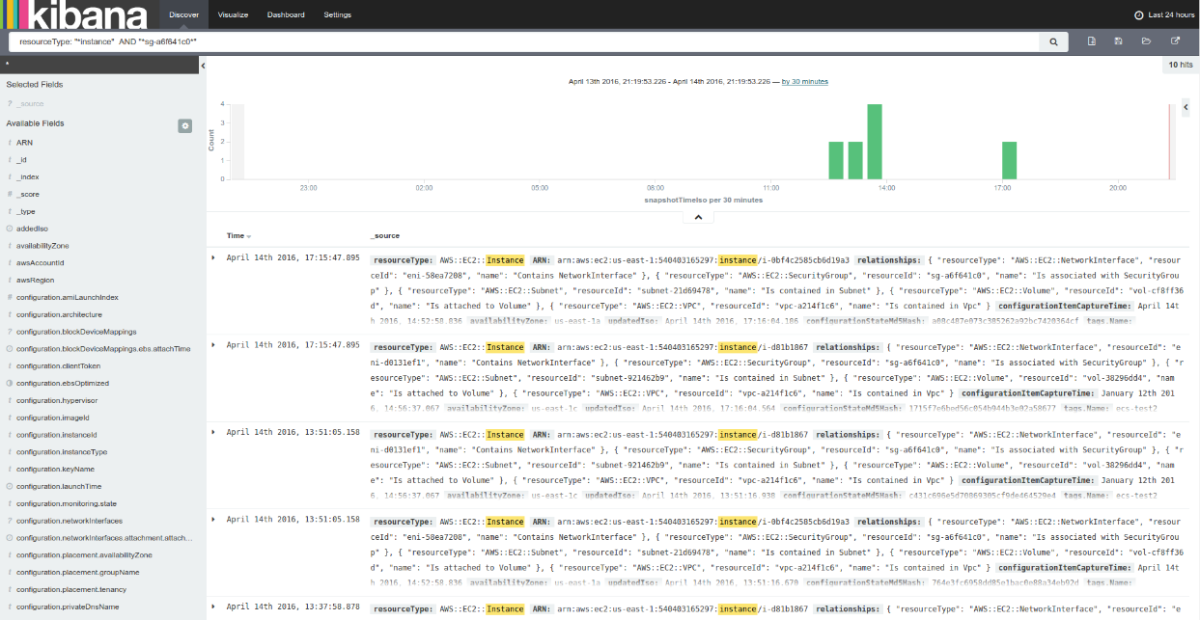This screenshot has width=1200, height=620.
Task: Collapse the histogram with the up chevron
Action: tap(698, 216)
